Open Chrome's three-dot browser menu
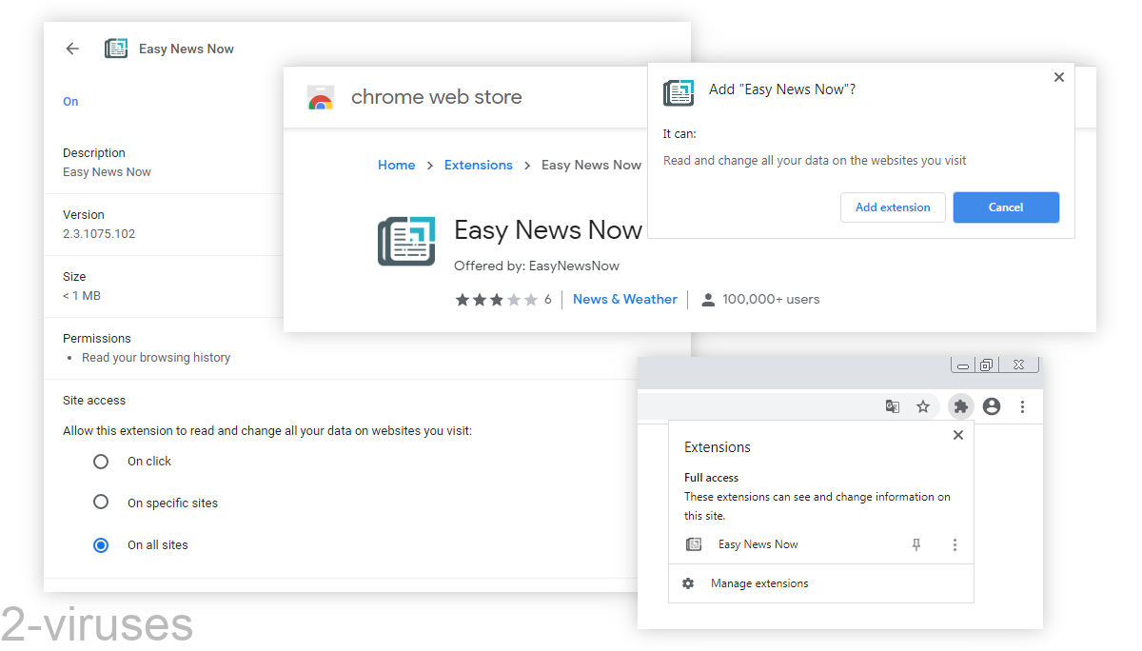 [x=1022, y=405]
